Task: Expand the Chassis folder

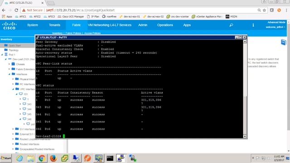Action: pos(9,64)
